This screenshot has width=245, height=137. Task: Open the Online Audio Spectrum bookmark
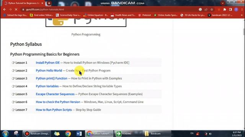166,15
